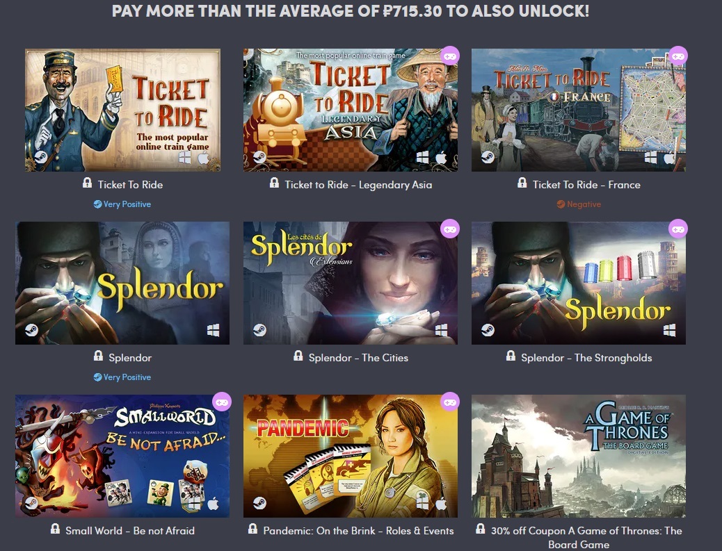Viewport: 722px width, 551px height.
Task: Select the Game of Thrones board game thumbnail
Action: (x=578, y=456)
